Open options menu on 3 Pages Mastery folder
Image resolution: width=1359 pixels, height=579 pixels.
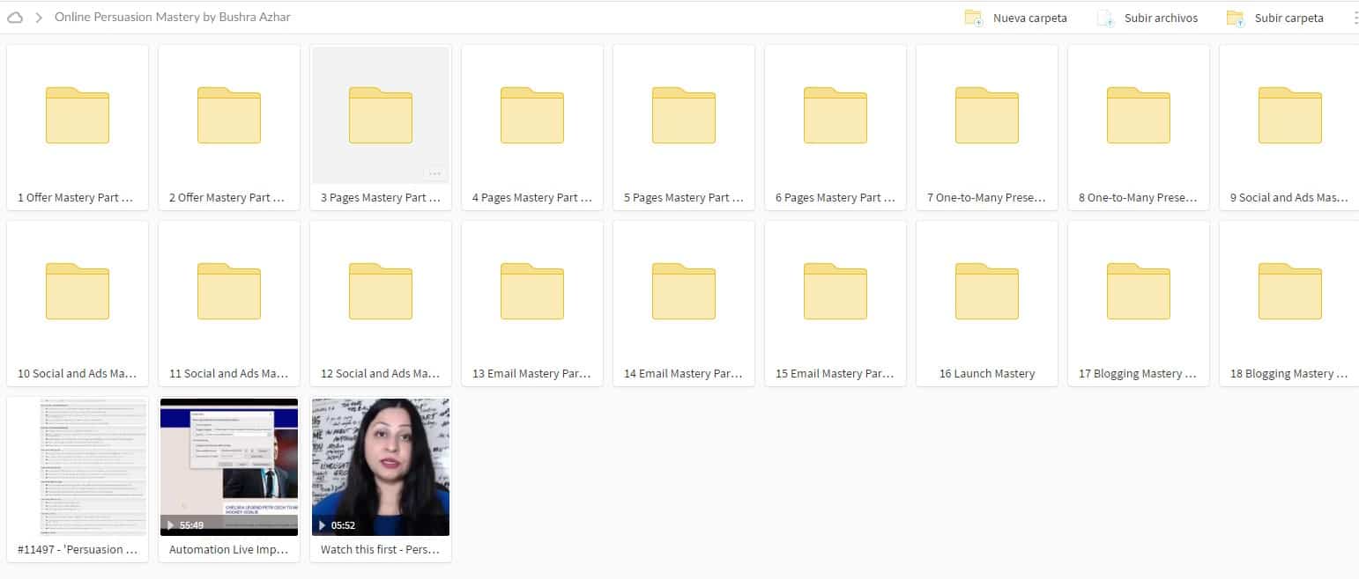434,173
